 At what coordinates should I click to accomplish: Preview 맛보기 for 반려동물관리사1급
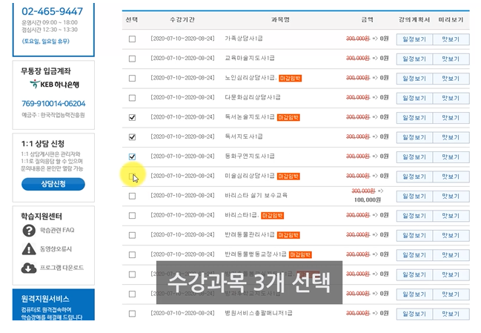click(451, 236)
